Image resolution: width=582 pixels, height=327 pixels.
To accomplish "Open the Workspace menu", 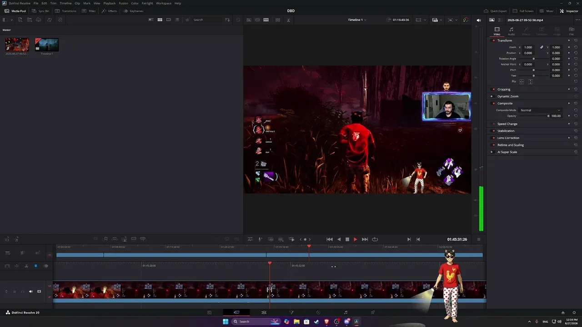I will [x=164, y=3].
